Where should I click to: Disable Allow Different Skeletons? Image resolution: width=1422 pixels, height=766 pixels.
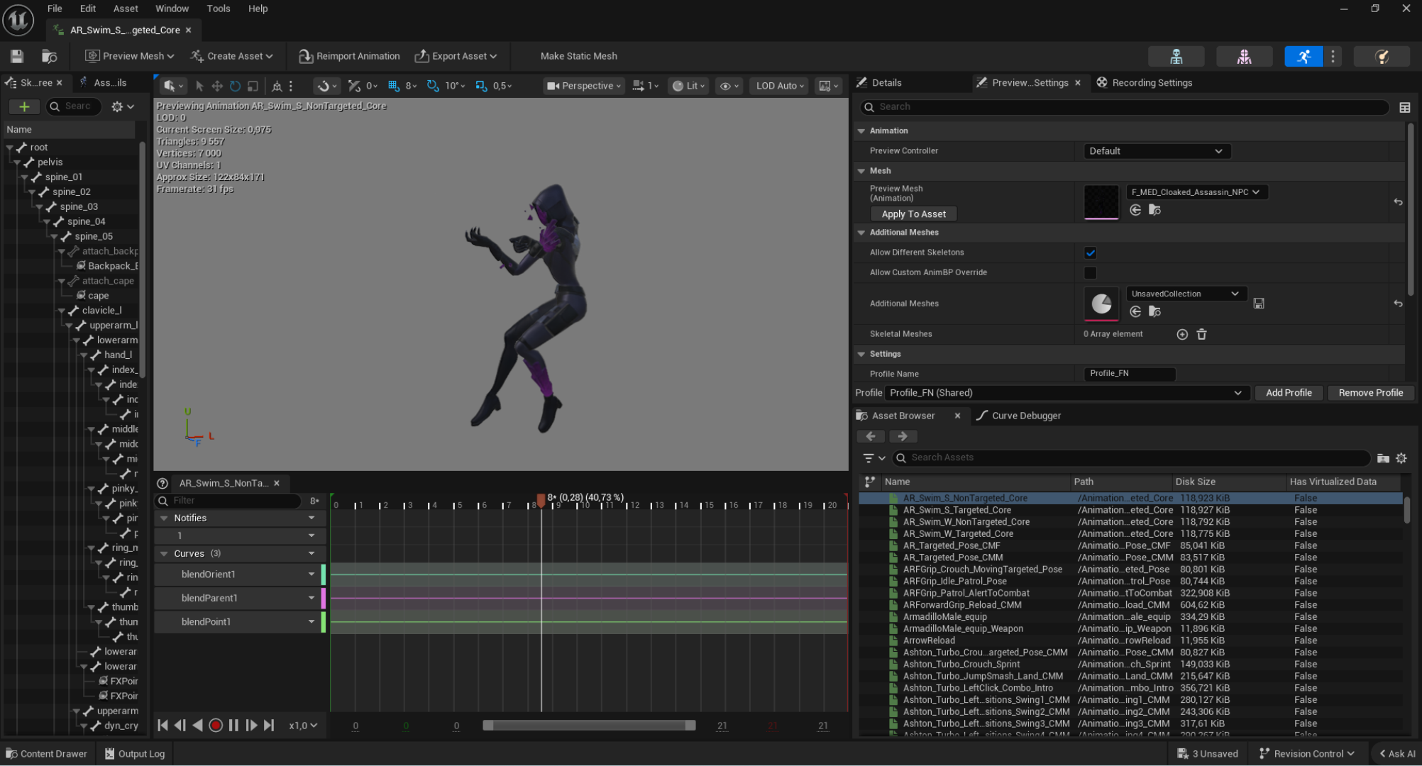coord(1091,252)
